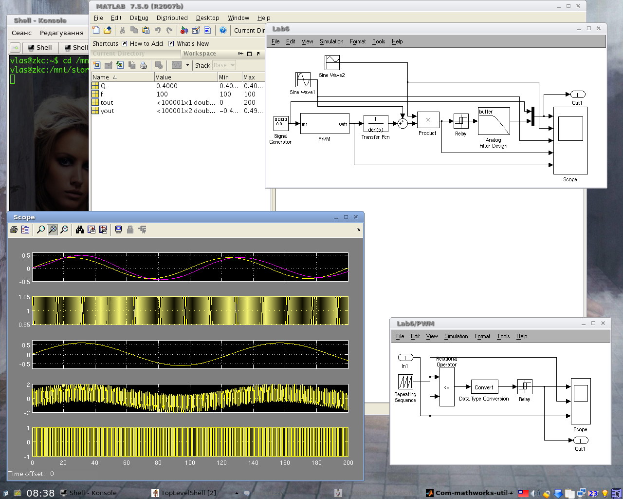Open MATLAB Debug menu
Screen dimensions: 623x499
pyautogui.click(x=139, y=18)
